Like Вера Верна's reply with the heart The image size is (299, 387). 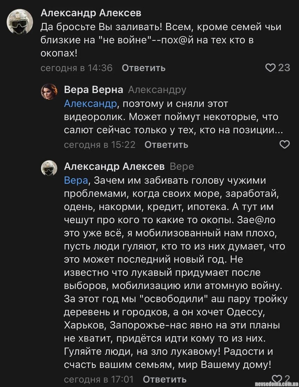click(284, 144)
